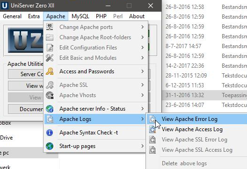Click the View Apache Access Log icon
247x169 pixels.
click(153, 129)
